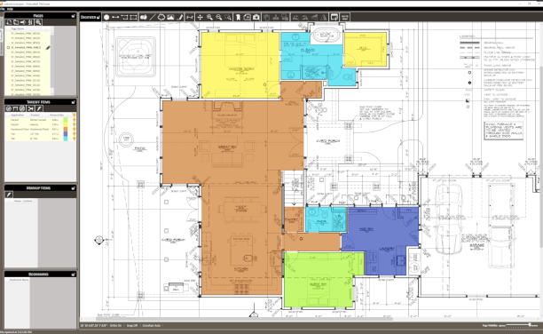Click the Ortho On status bar toggle
Viewport: 543px width, 334px height.
(115, 326)
